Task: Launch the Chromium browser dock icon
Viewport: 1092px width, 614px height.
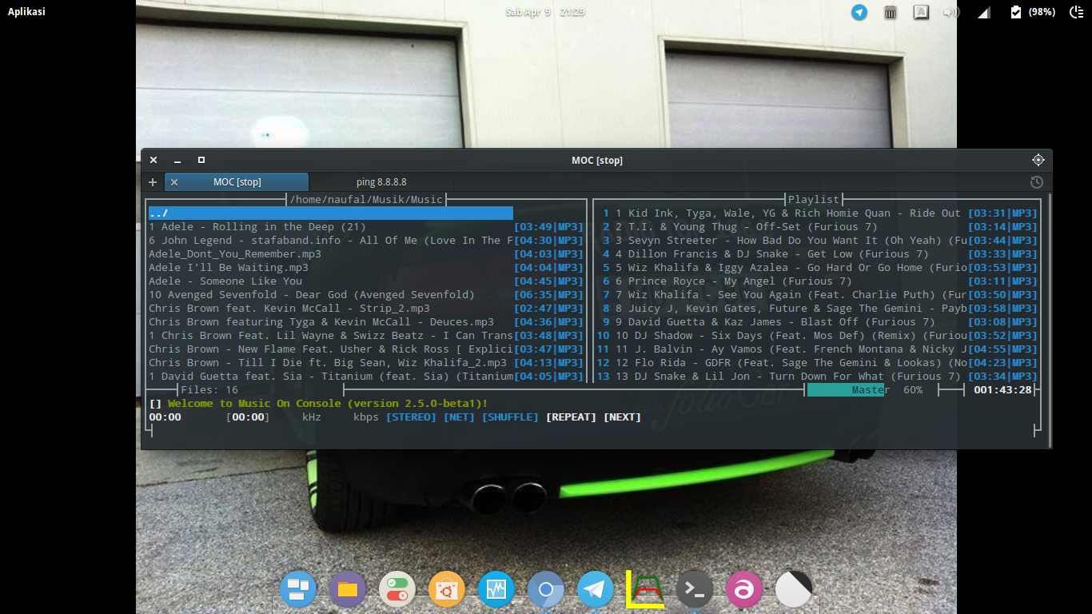Action: tap(546, 590)
